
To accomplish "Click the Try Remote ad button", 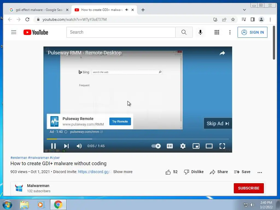I will pyautogui.click(x=120, y=121).
